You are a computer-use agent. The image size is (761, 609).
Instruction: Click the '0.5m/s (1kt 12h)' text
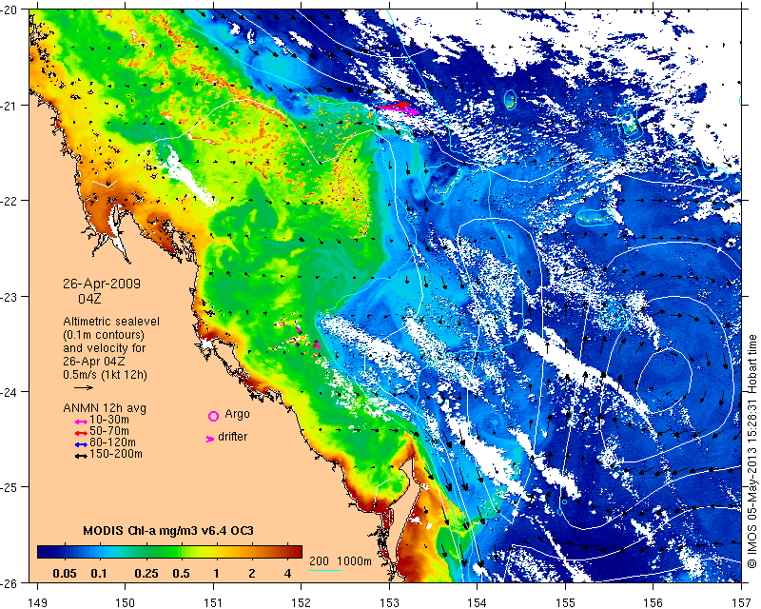tap(105, 375)
